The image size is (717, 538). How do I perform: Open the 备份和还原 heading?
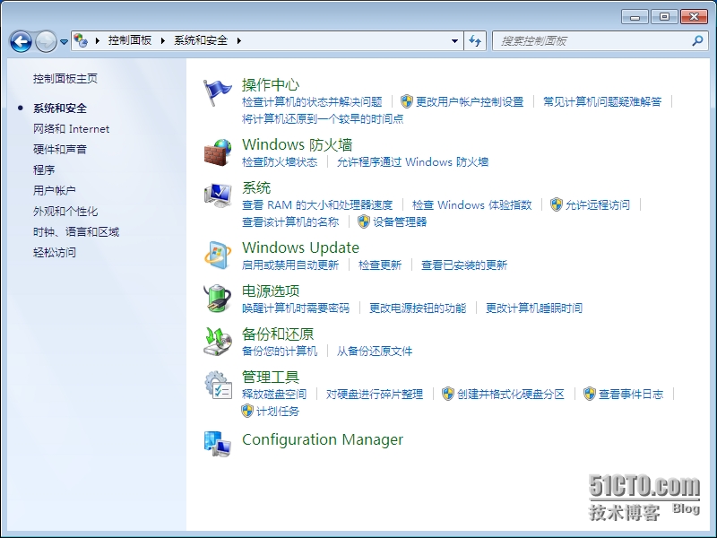[x=278, y=334]
